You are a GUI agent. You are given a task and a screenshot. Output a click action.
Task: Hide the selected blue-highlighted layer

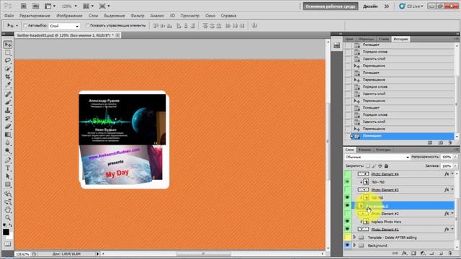pyautogui.click(x=347, y=206)
